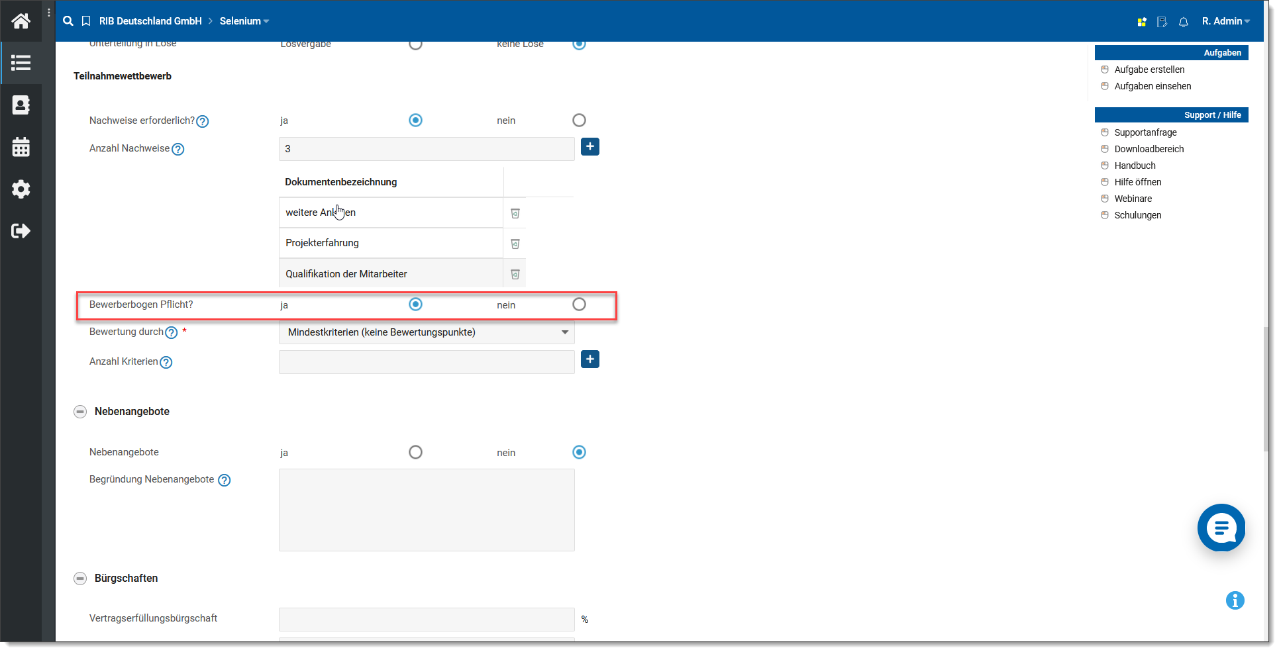Click the 'Qualifikation der Mitarbeiter' field

coord(391,273)
